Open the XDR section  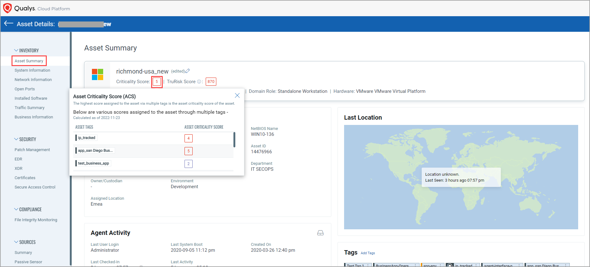point(18,168)
